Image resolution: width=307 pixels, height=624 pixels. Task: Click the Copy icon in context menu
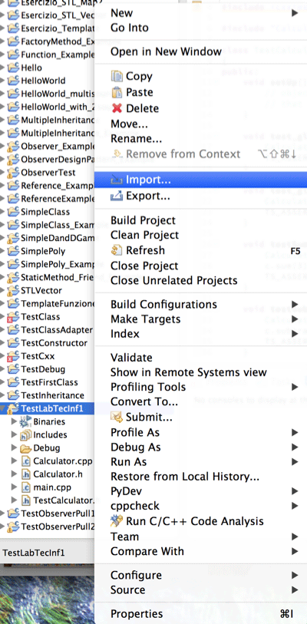pyautogui.click(x=117, y=76)
